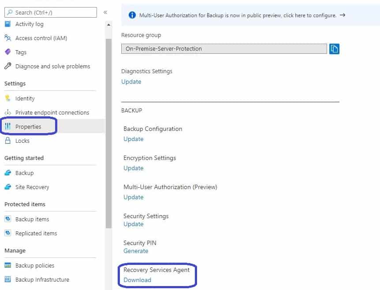Generate a Security PIN
This screenshot has width=380, height=290.
tap(136, 251)
